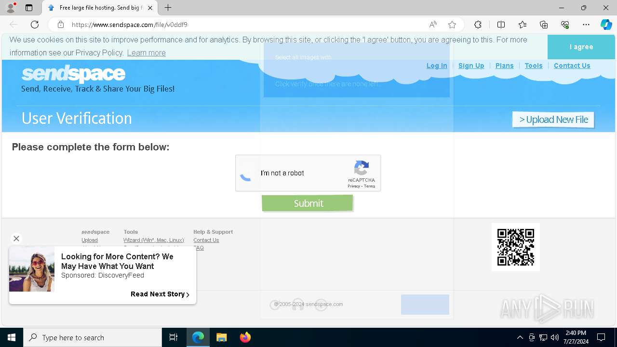Image resolution: width=617 pixels, height=347 pixels.
Task: Open Windows Start menu
Action: pyautogui.click(x=12, y=337)
